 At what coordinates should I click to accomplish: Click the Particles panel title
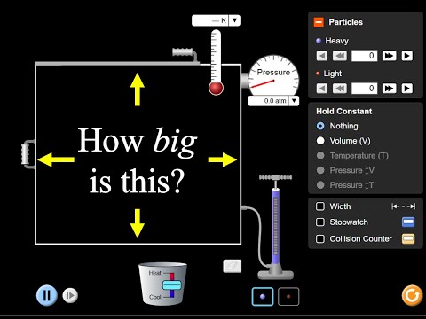click(x=345, y=22)
